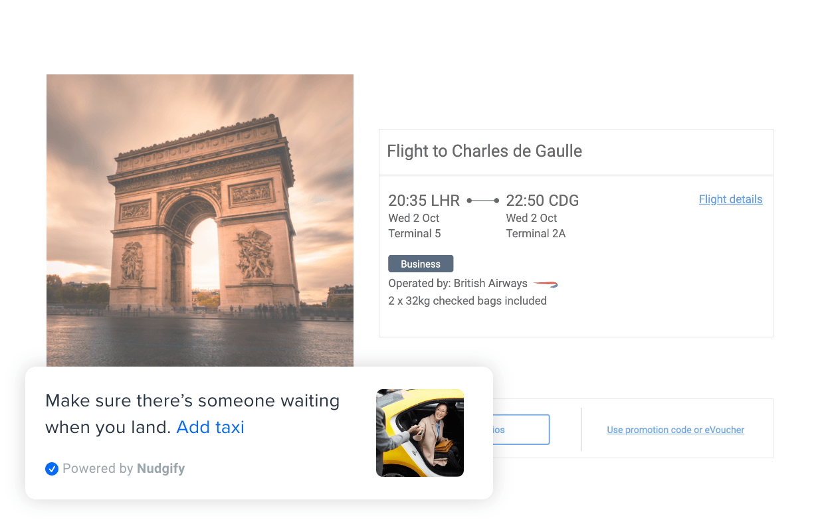This screenshot has width=820, height=526.
Task: Select the Business class badge
Action: pos(421,264)
